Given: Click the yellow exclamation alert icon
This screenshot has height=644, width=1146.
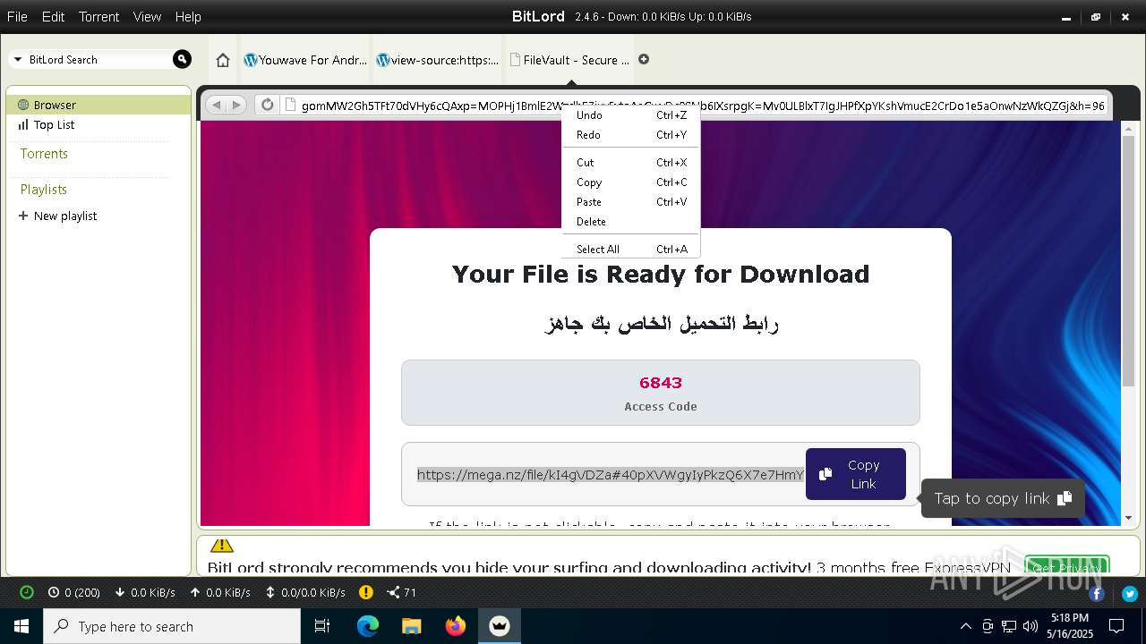Looking at the screenshot, I should (365, 592).
